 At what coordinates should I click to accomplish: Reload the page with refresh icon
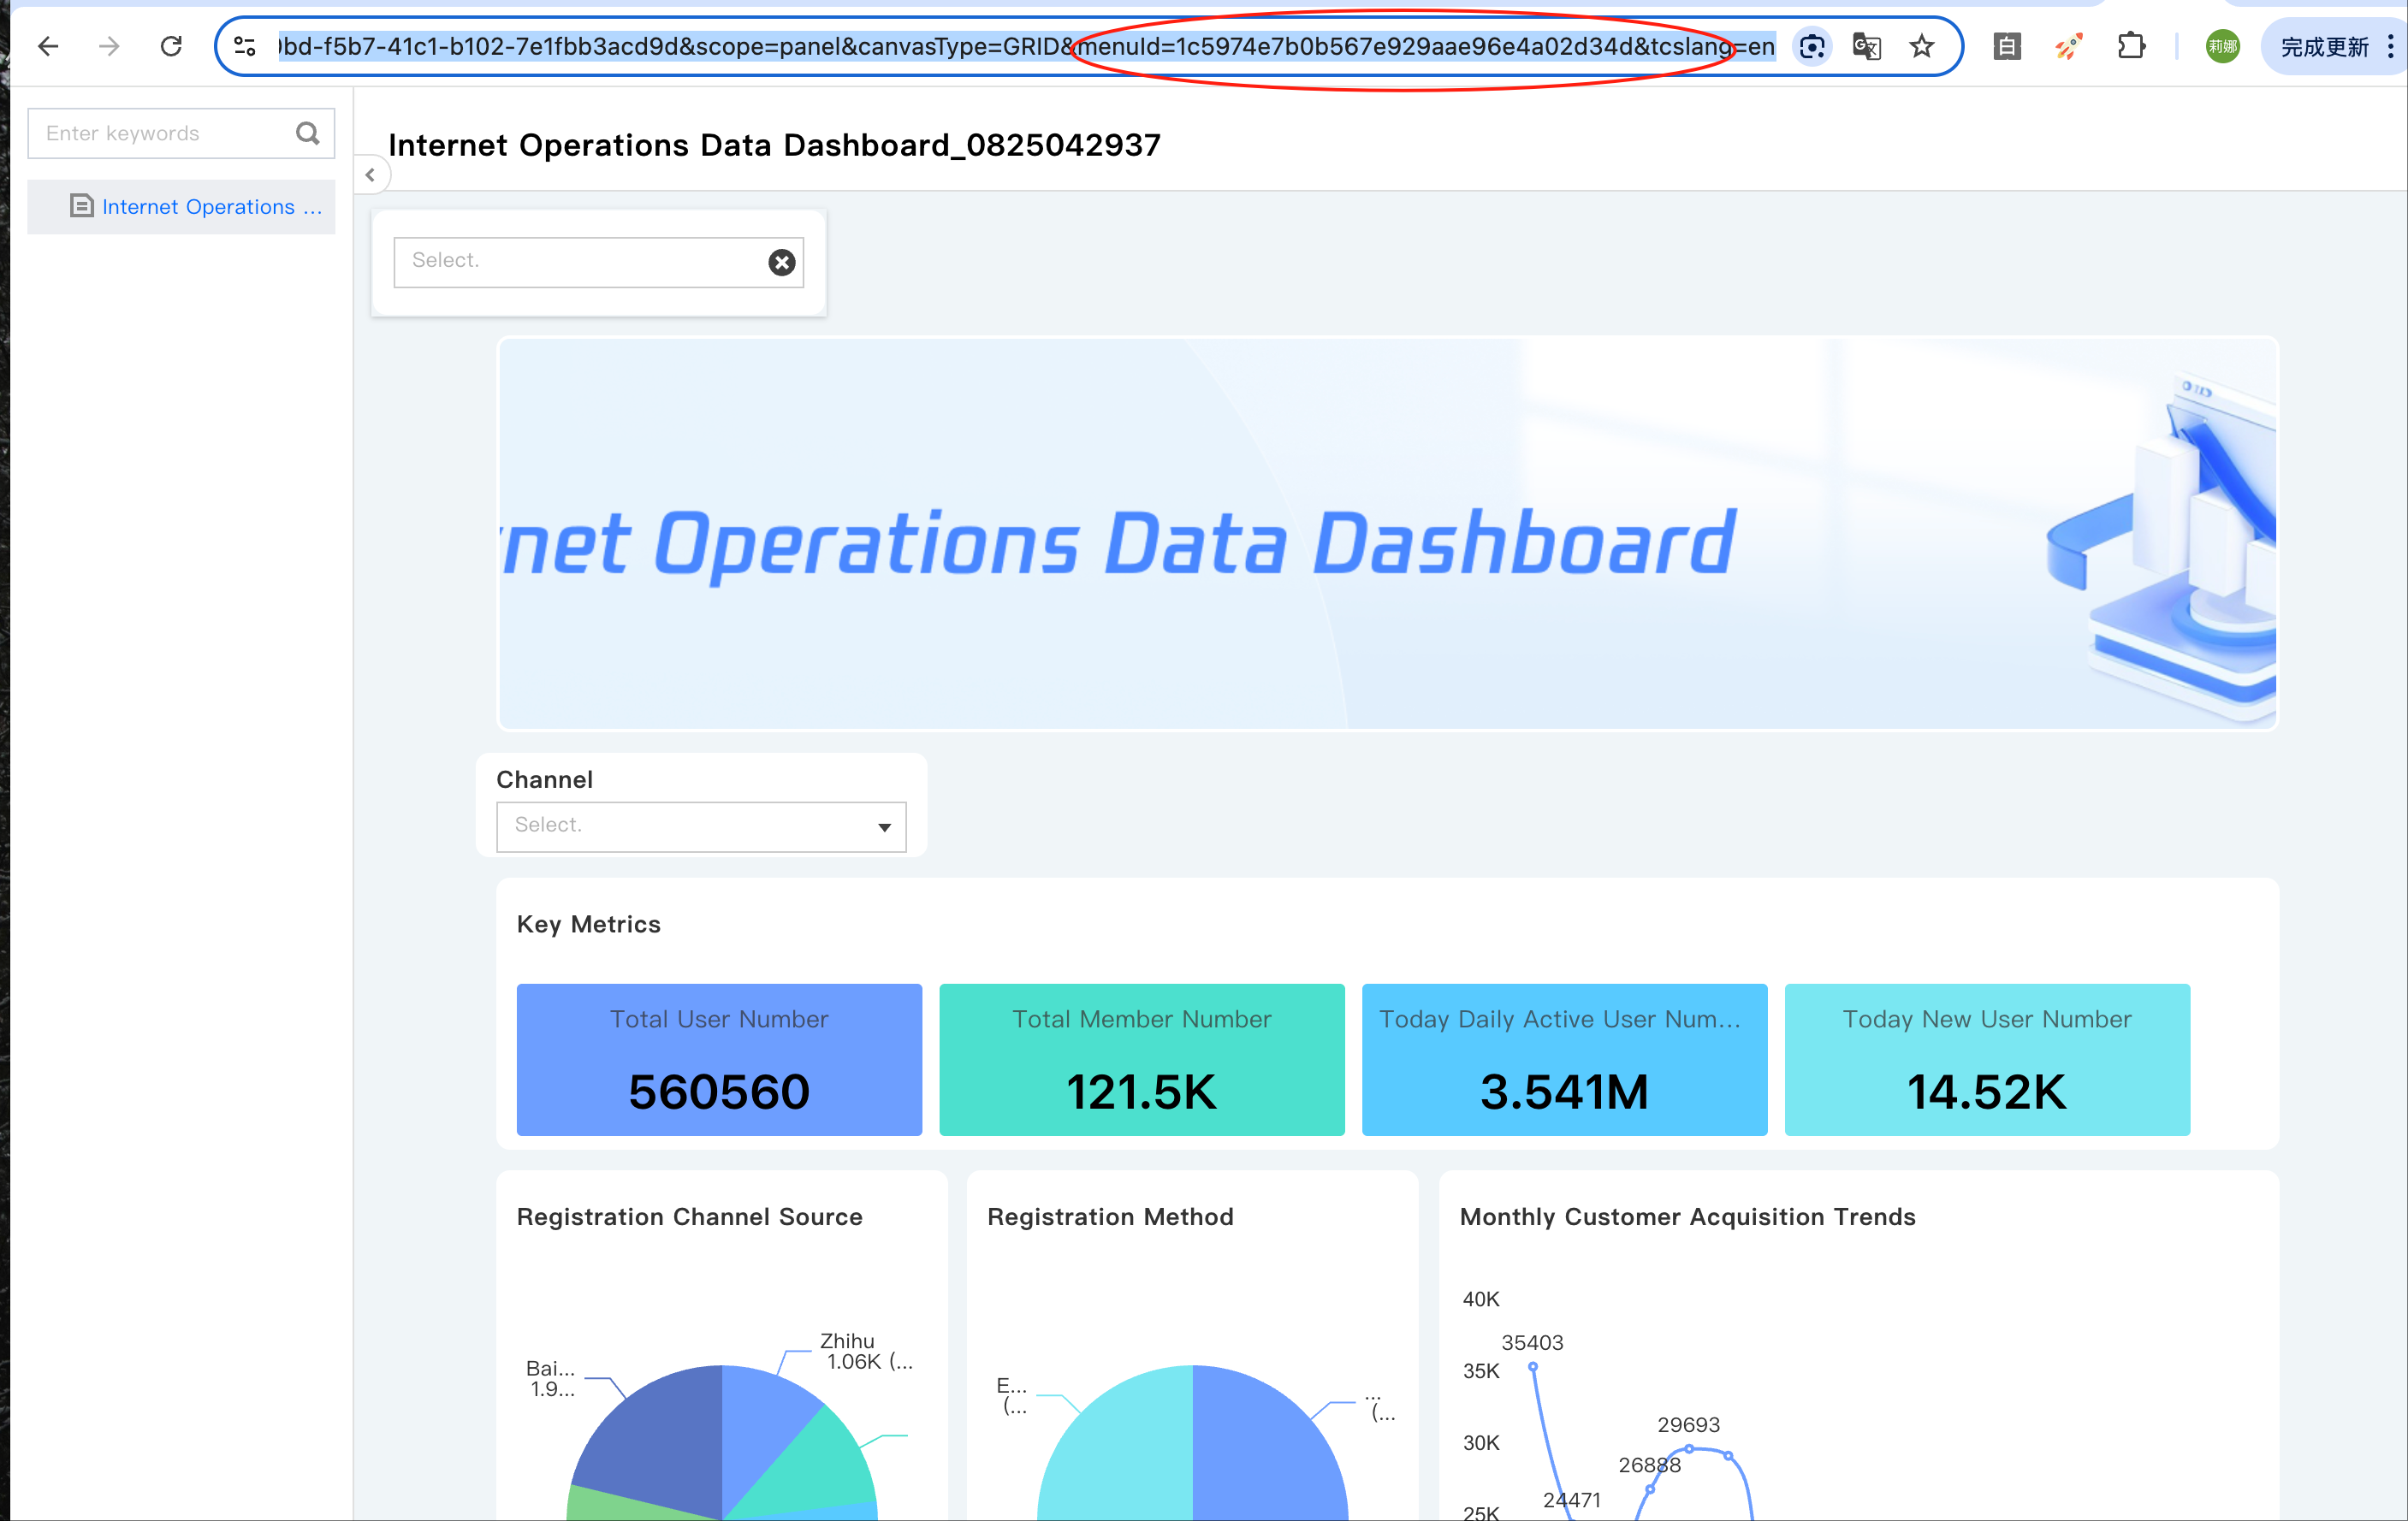[171, 46]
